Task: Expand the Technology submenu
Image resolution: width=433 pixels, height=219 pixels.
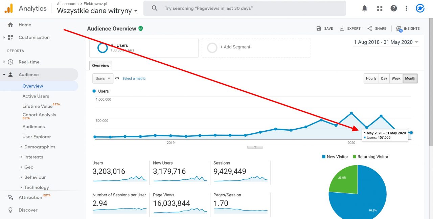Action: point(21,188)
